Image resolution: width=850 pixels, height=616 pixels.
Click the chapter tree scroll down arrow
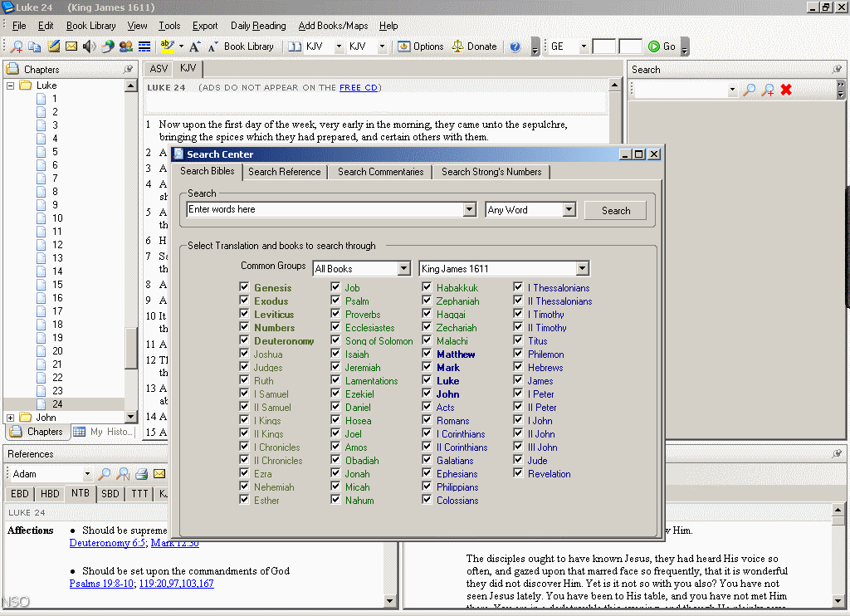point(130,417)
